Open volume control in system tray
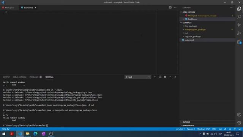Image resolution: width=243 pixels, height=137 pixels. tap(215, 134)
